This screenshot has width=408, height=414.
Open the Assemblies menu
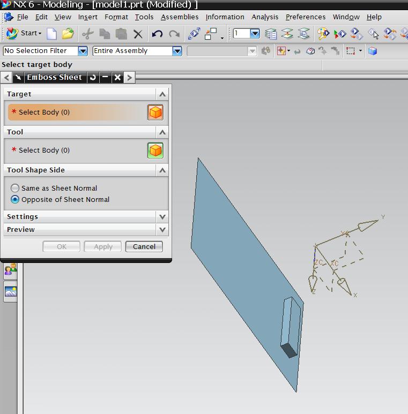click(x=180, y=17)
